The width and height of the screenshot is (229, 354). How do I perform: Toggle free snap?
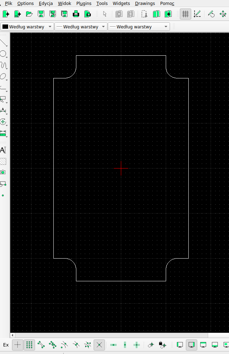[x=18, y=345]
